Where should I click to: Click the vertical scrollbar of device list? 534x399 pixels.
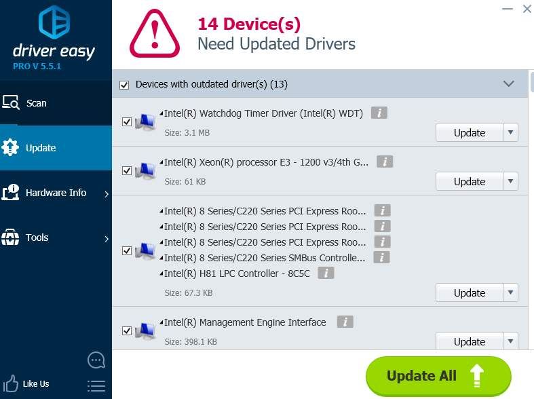click(531, 204)
